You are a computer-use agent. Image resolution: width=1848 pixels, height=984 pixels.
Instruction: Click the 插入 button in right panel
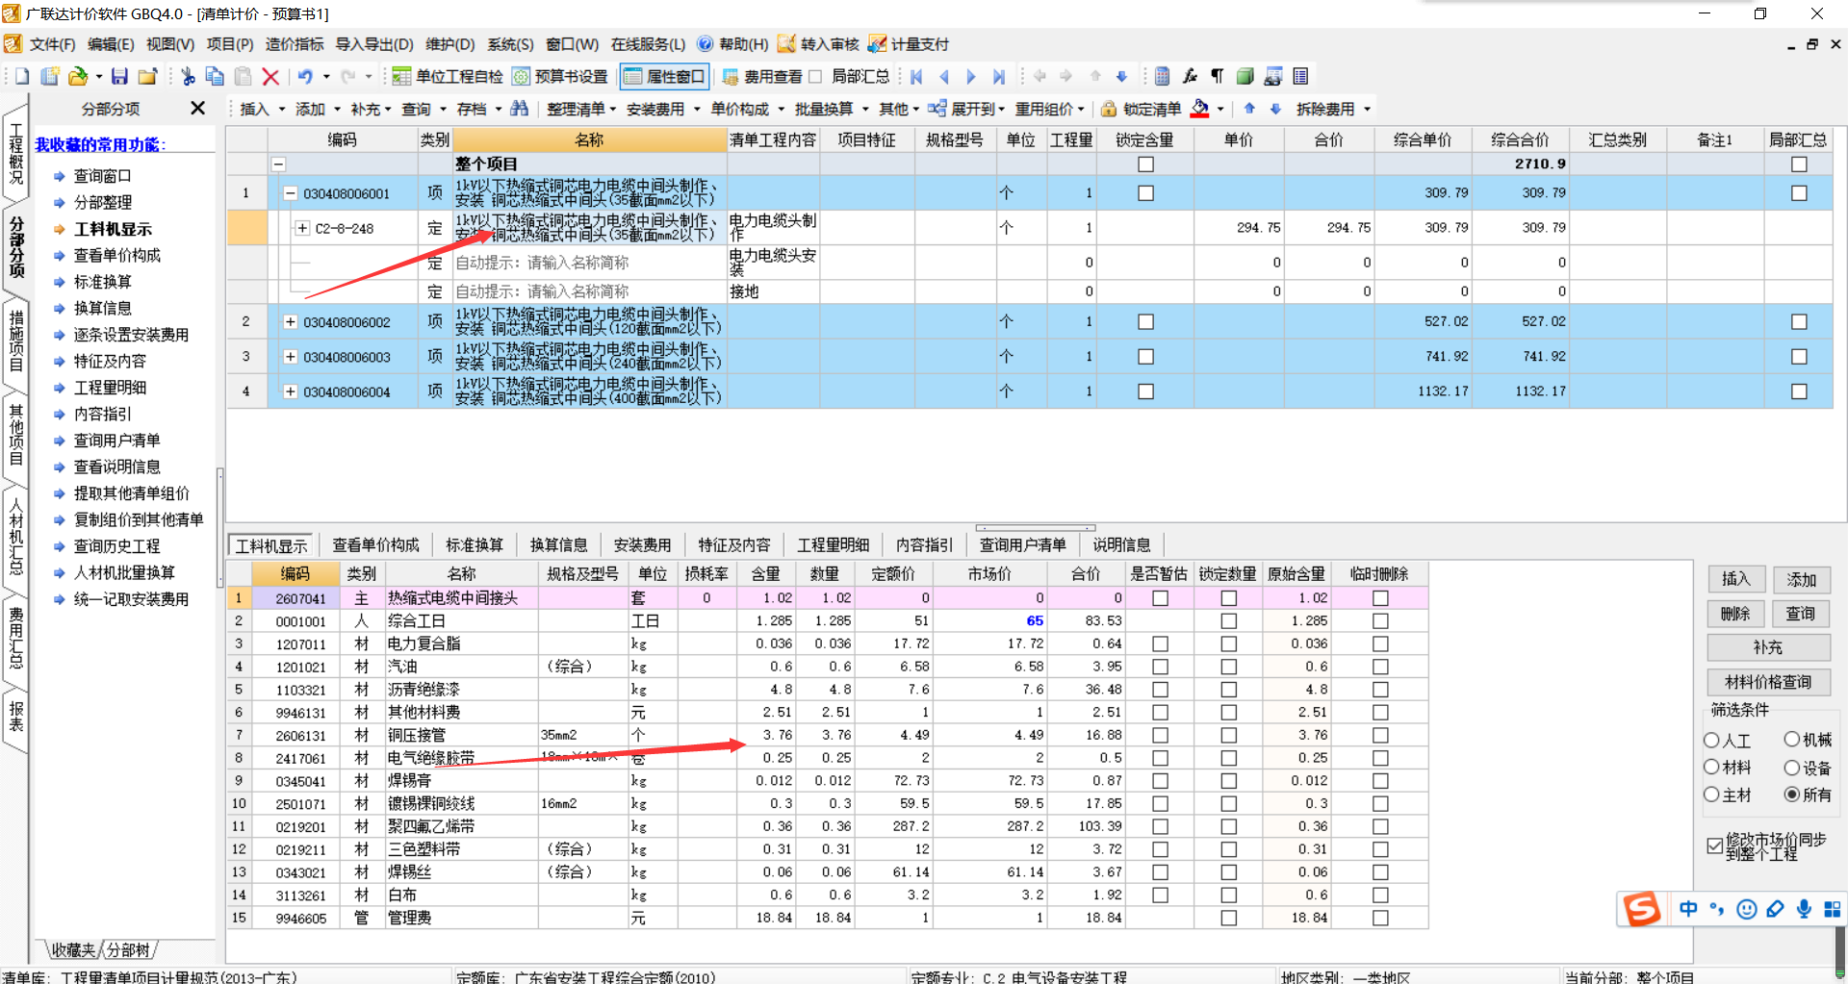1735,579
